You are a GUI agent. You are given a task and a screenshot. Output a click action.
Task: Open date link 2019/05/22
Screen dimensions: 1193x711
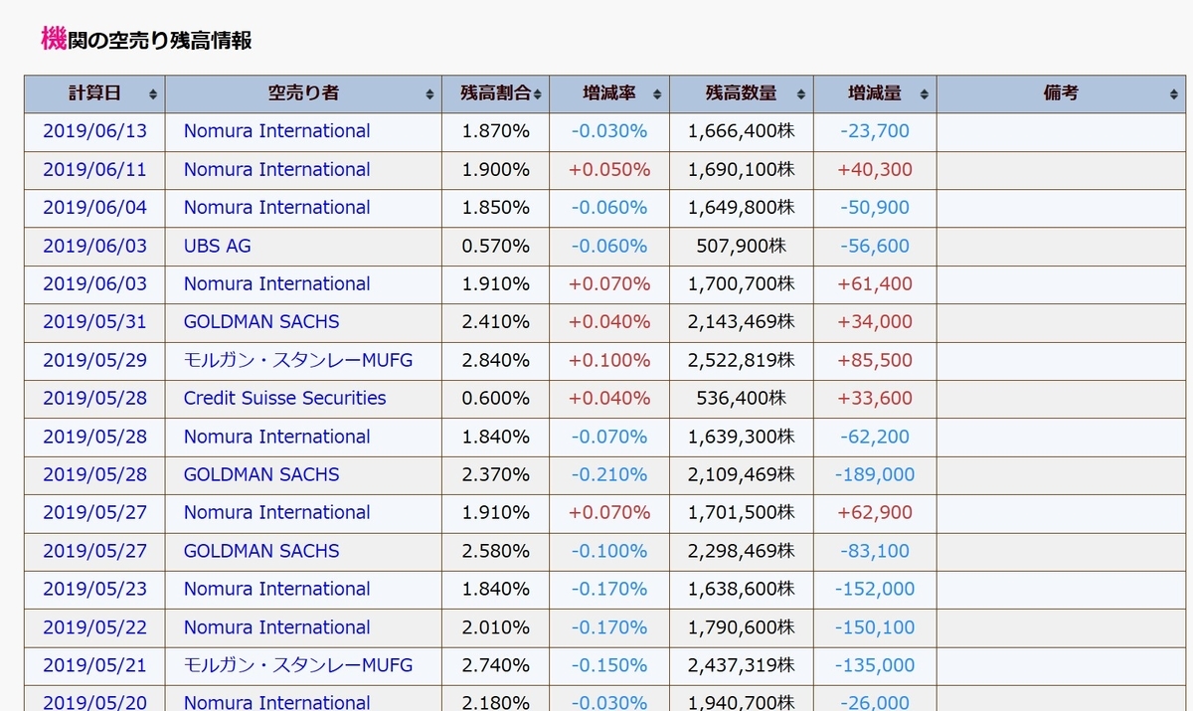[94, 627]
